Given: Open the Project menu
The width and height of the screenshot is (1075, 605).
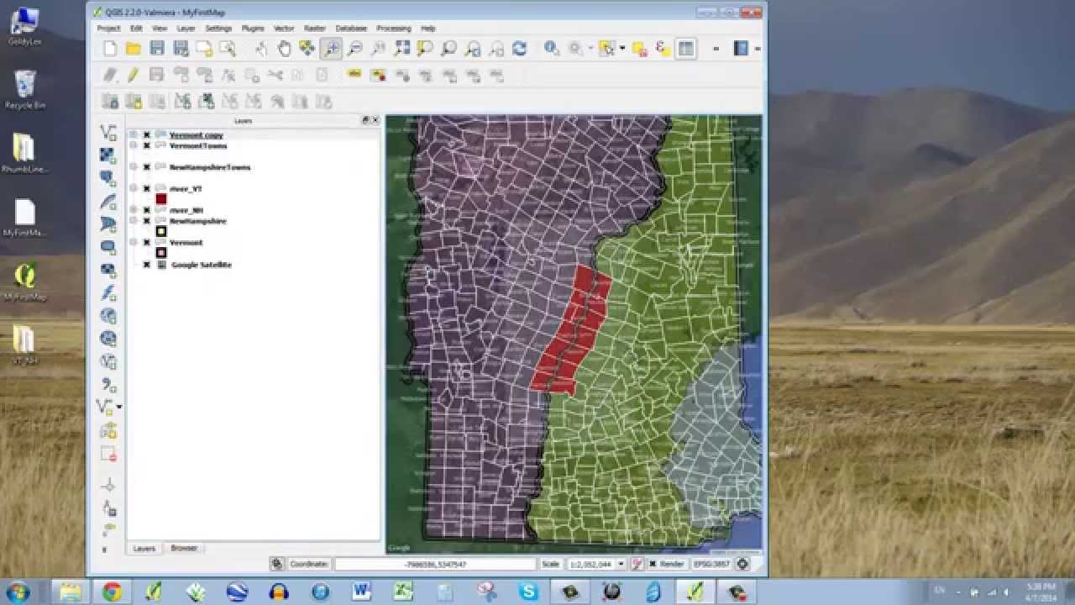Looking at the screenshot, I should point(109,28).
